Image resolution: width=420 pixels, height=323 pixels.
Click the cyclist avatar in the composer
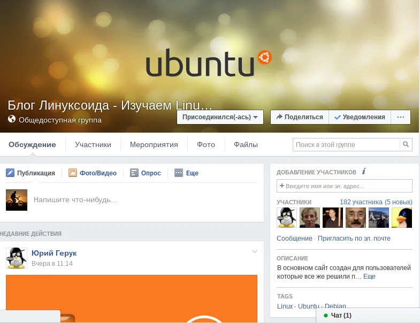pos(17,200)
